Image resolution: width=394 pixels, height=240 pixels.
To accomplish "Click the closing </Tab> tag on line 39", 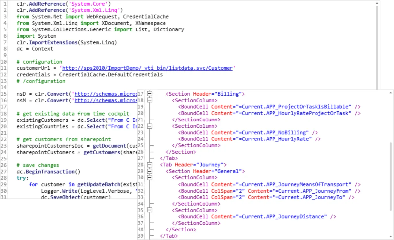I will click(169, 236).
